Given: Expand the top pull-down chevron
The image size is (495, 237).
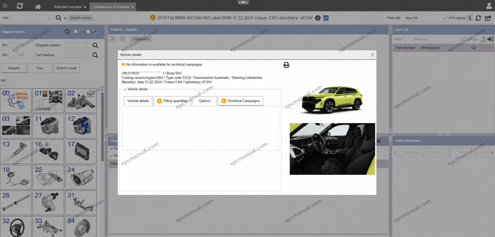Looking at the screenshot, I should tap(243, 2).
